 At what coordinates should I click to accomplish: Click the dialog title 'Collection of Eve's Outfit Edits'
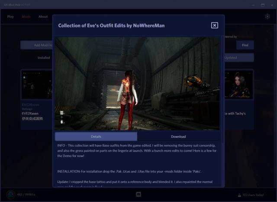[111, 26]
